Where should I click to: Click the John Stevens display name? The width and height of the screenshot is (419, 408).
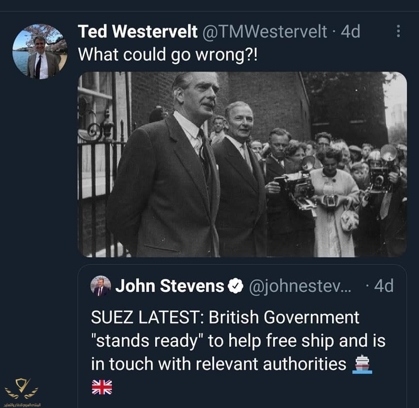tap(170, 286)
